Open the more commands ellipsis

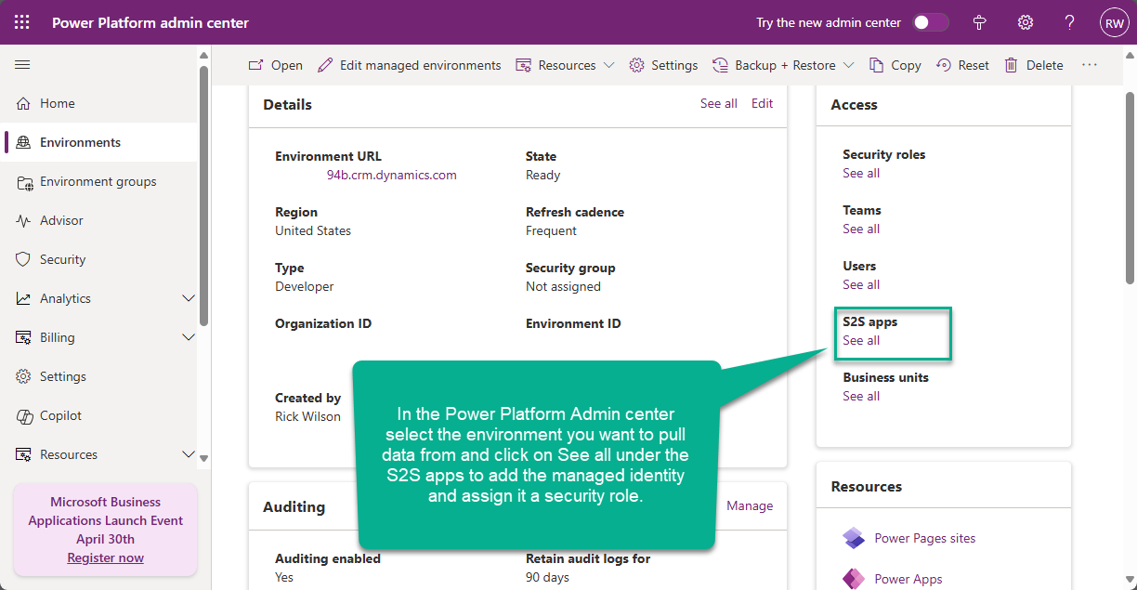point(1090,65)
